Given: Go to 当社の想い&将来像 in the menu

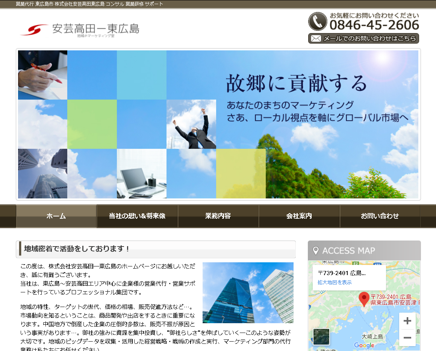Looking at the screenshot, I should coord(137,216).
